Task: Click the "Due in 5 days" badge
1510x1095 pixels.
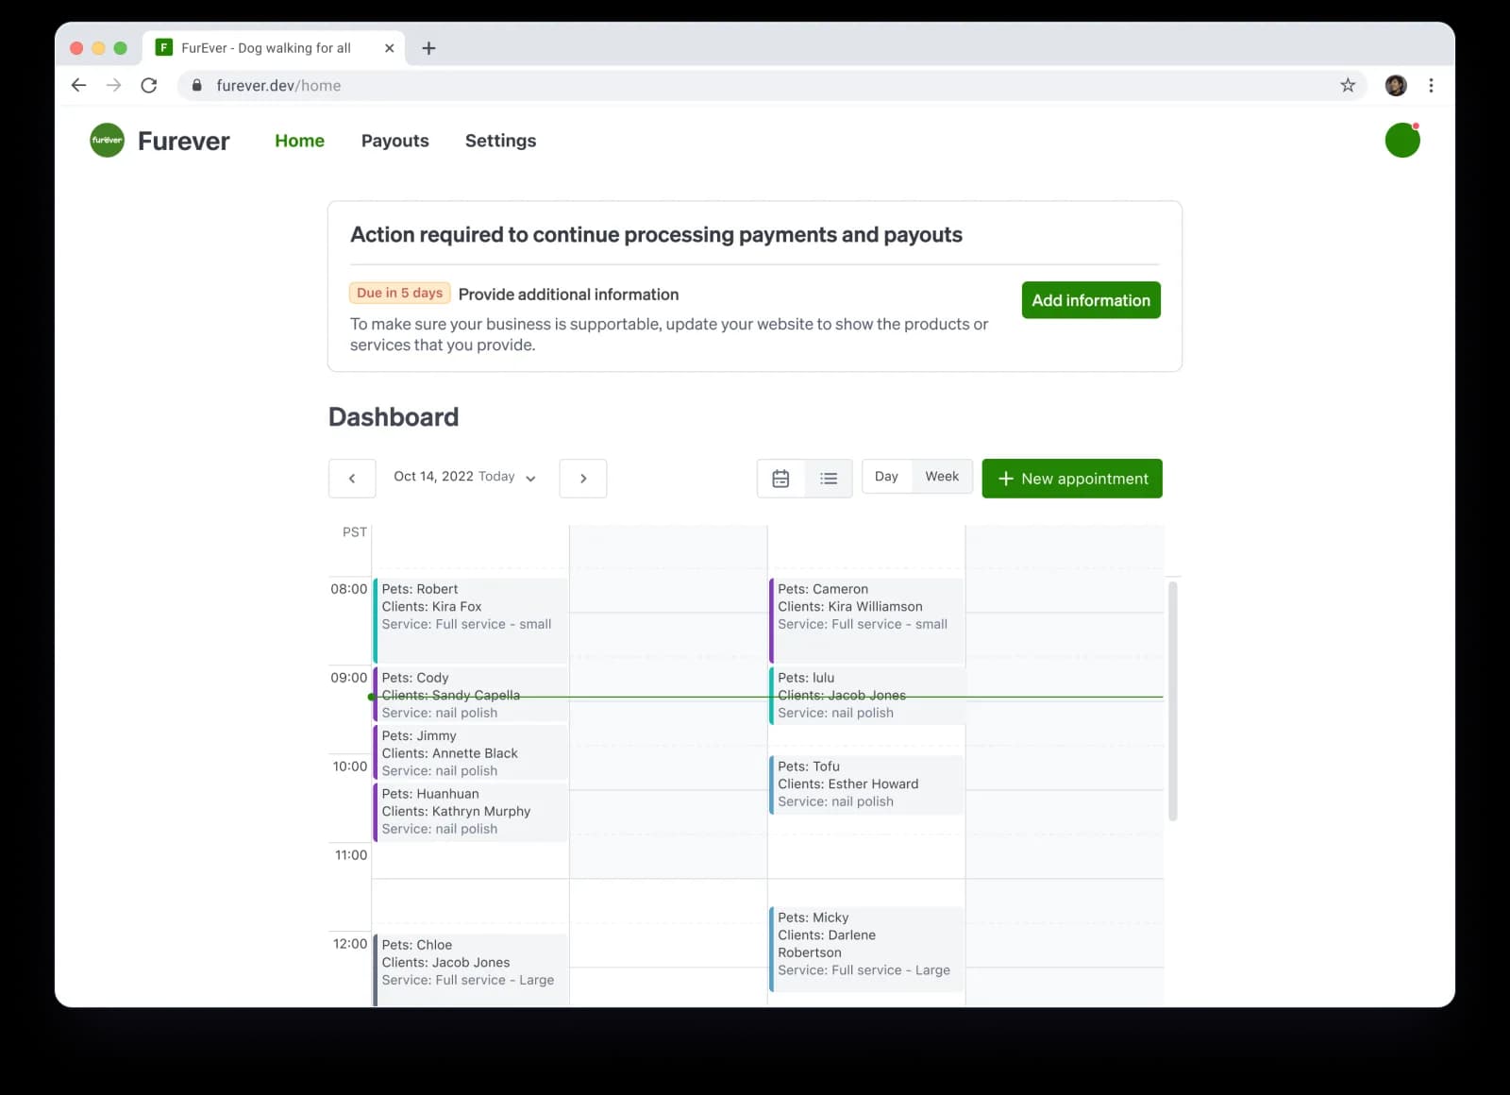Action: tap(400, 294)
